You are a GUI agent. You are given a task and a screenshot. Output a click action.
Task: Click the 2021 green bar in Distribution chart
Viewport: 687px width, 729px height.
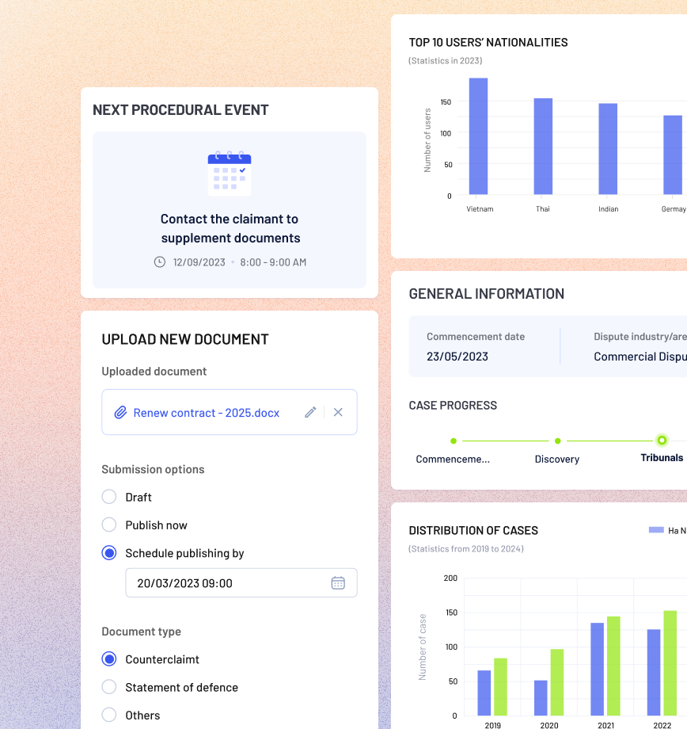pos(613,666)
